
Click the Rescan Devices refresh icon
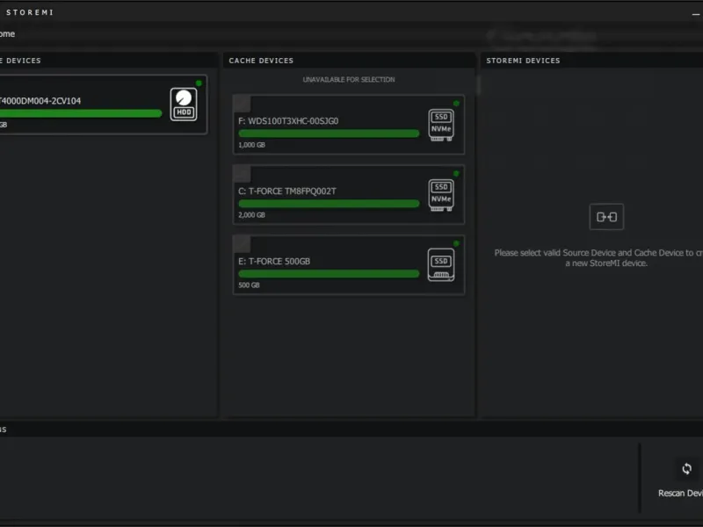[x=686, y=469]
